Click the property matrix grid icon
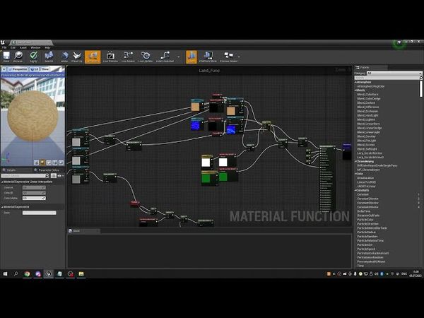The height and width of the screenshot is (318, 424). tap(54, 176)
